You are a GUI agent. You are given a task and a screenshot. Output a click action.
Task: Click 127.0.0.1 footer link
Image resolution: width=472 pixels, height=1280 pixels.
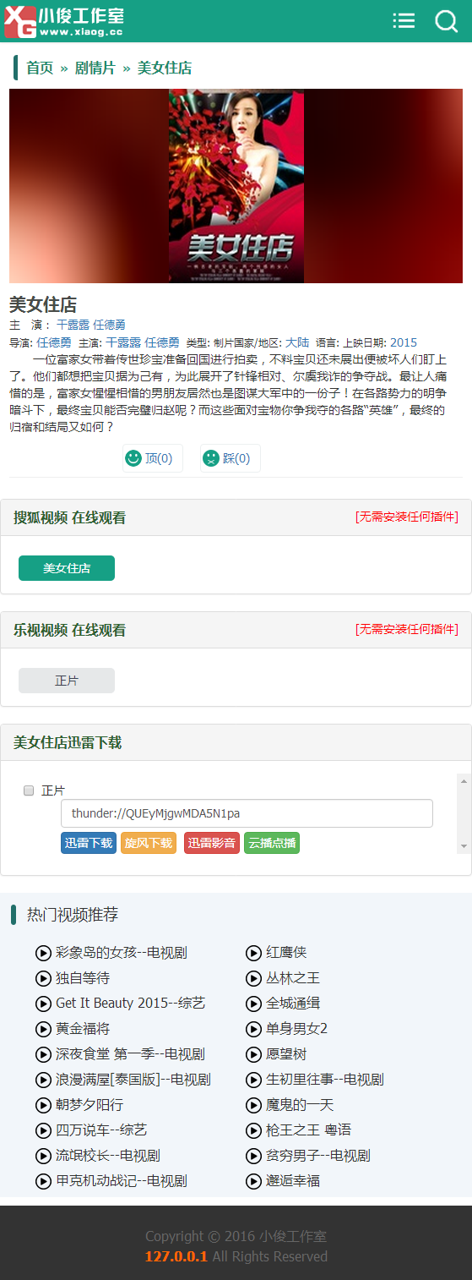point(176,1256)
